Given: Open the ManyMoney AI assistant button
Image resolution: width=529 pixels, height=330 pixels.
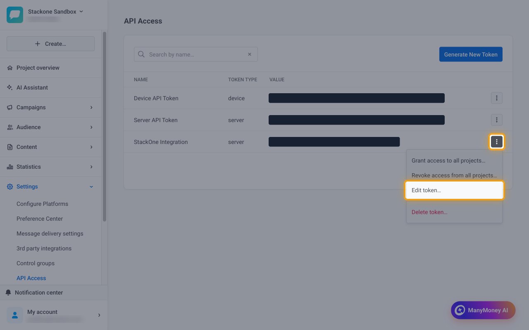Looking at the screenshot, I should [483, 310].
